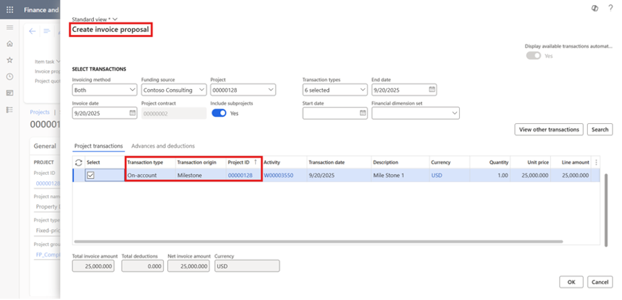Open the Start date calendar picker
The image size is (622, 300).
363,113
